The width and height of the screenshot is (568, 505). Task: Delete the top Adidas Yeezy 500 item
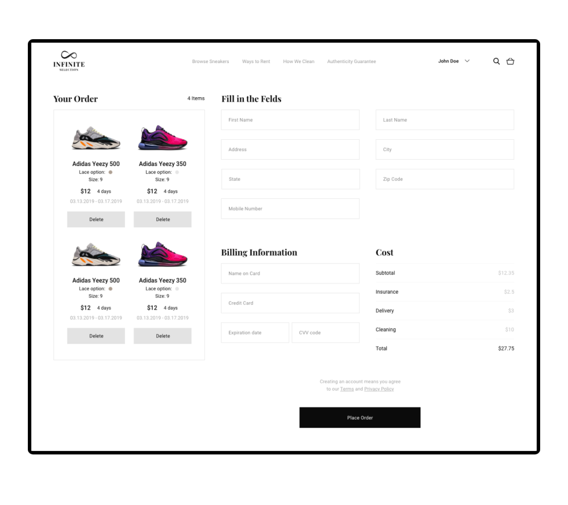(x=96, y=219)
